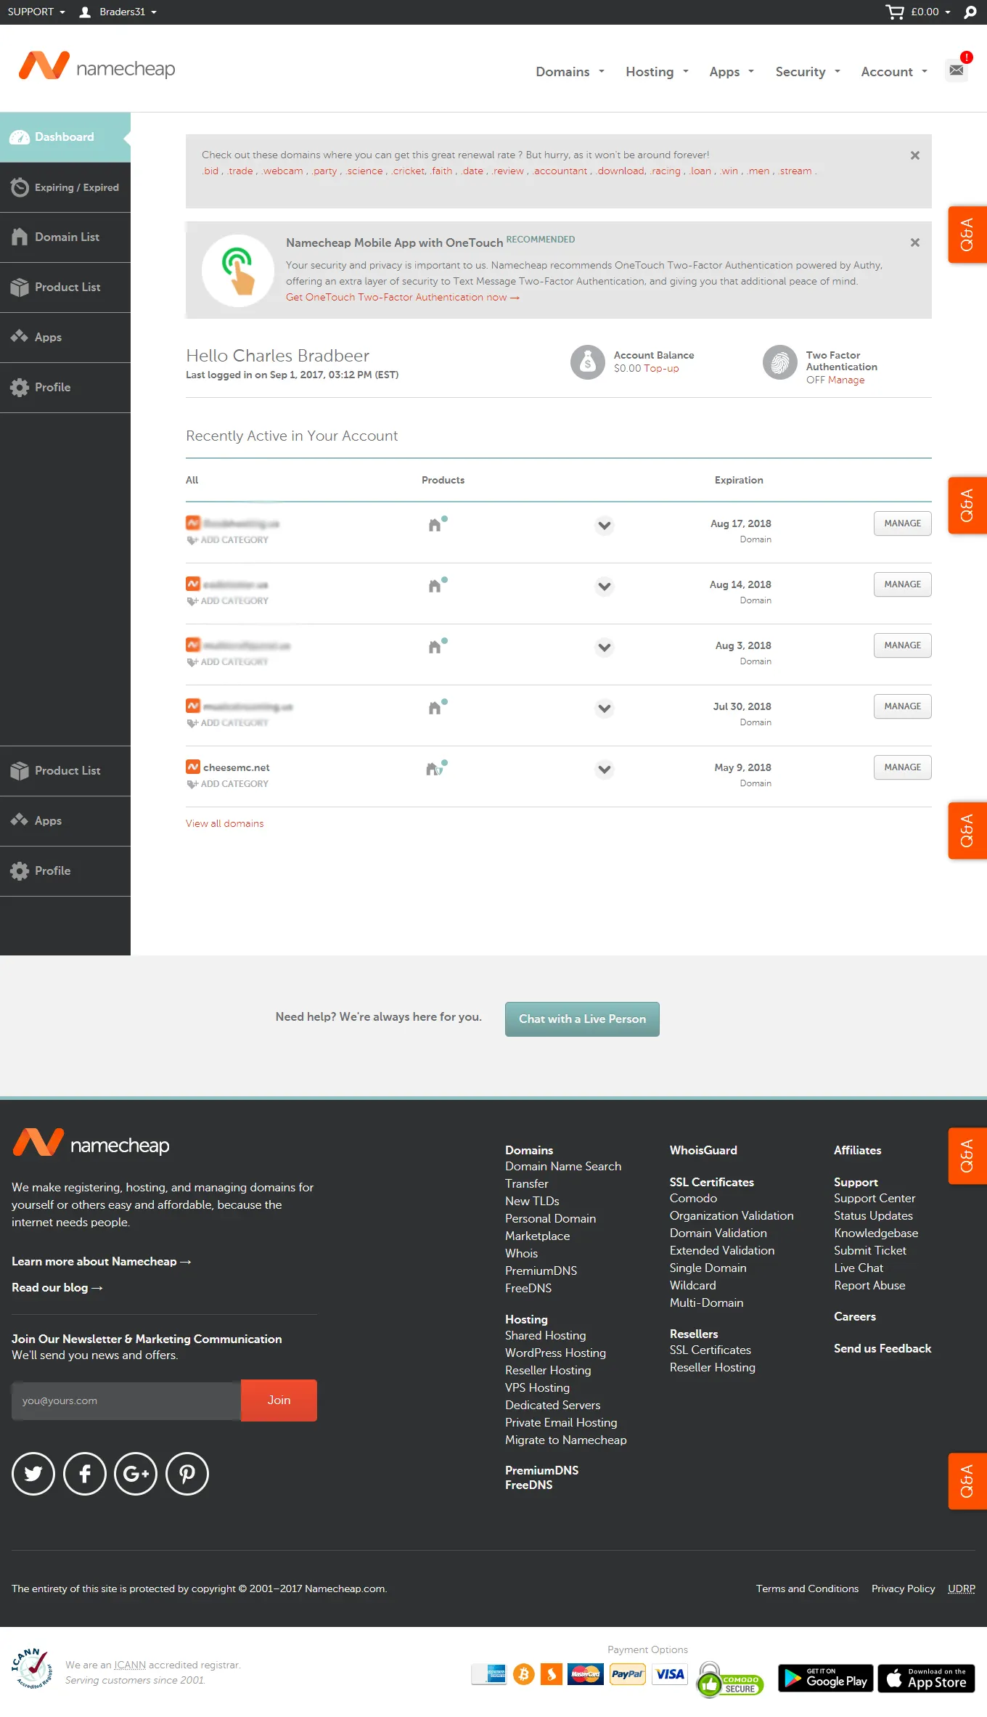This screenshot has width=987, height=1717.
Task: Dismiss the OneTouch mobile app banner
Action: tap(915, 242)
